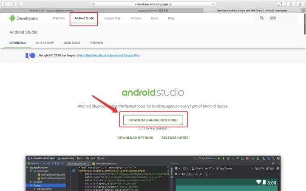Click AndroidStudioProject breadcrumb in IDE screenshot
The height and width of the screenshot is (191, 306).
(41, 158)
